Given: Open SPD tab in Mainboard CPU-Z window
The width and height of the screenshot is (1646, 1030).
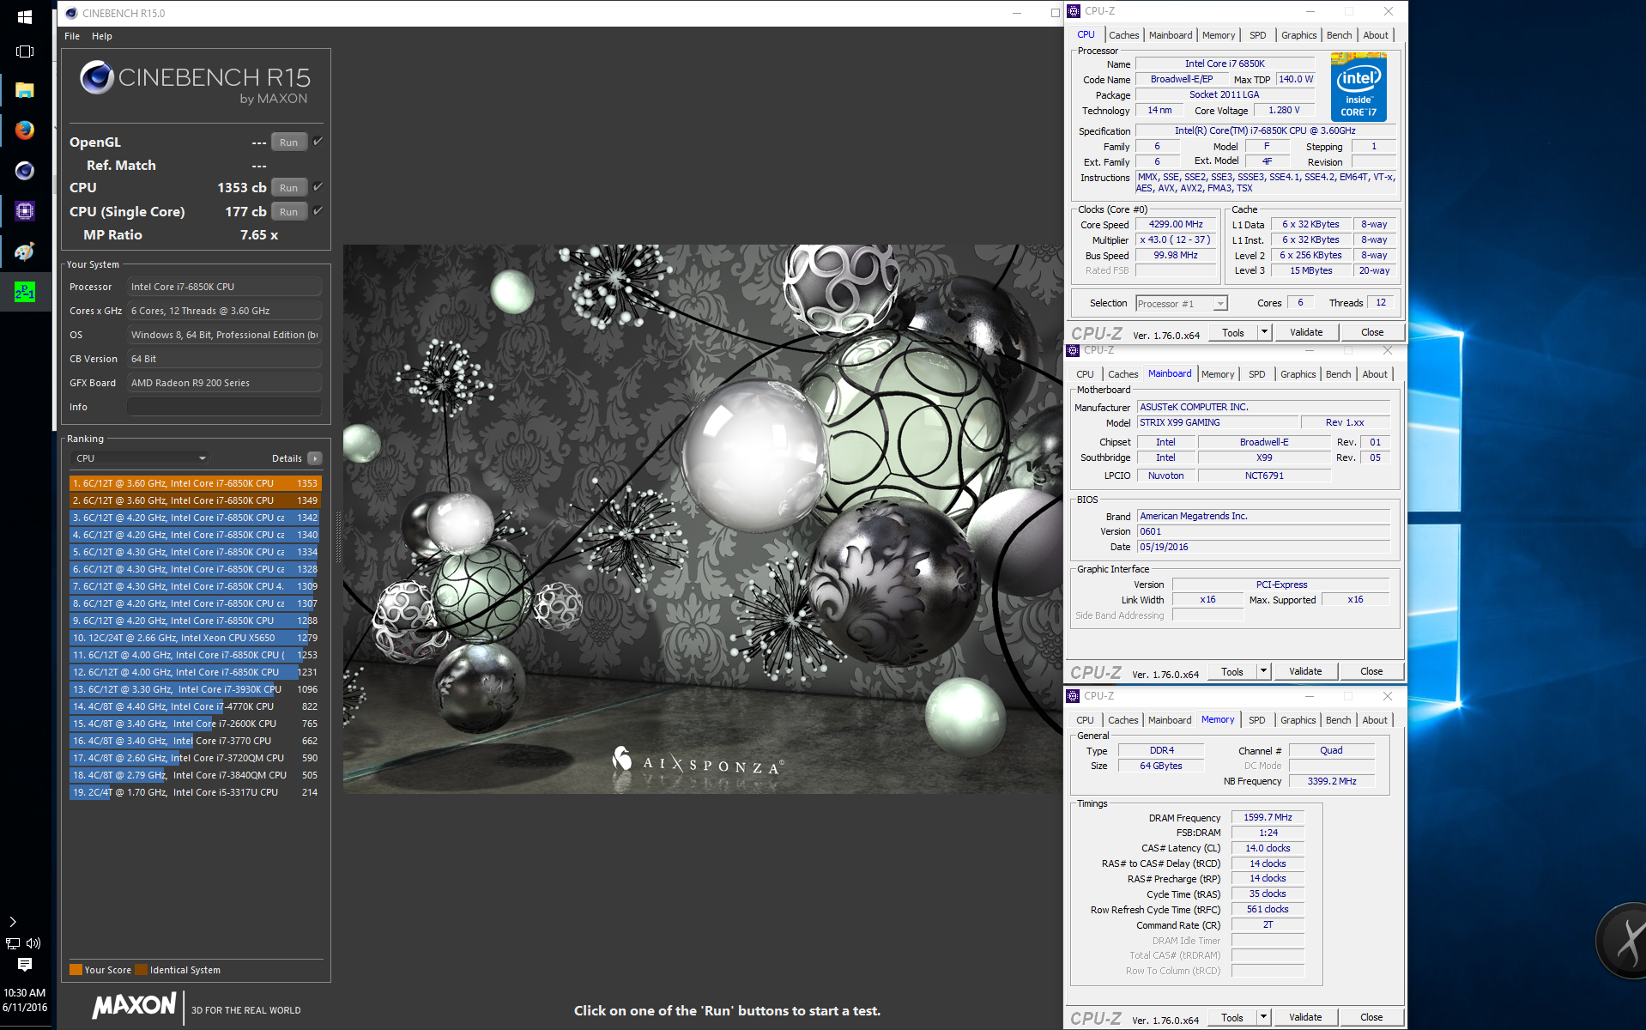Looking at the screenshot, I should (x=1256, y=374).
